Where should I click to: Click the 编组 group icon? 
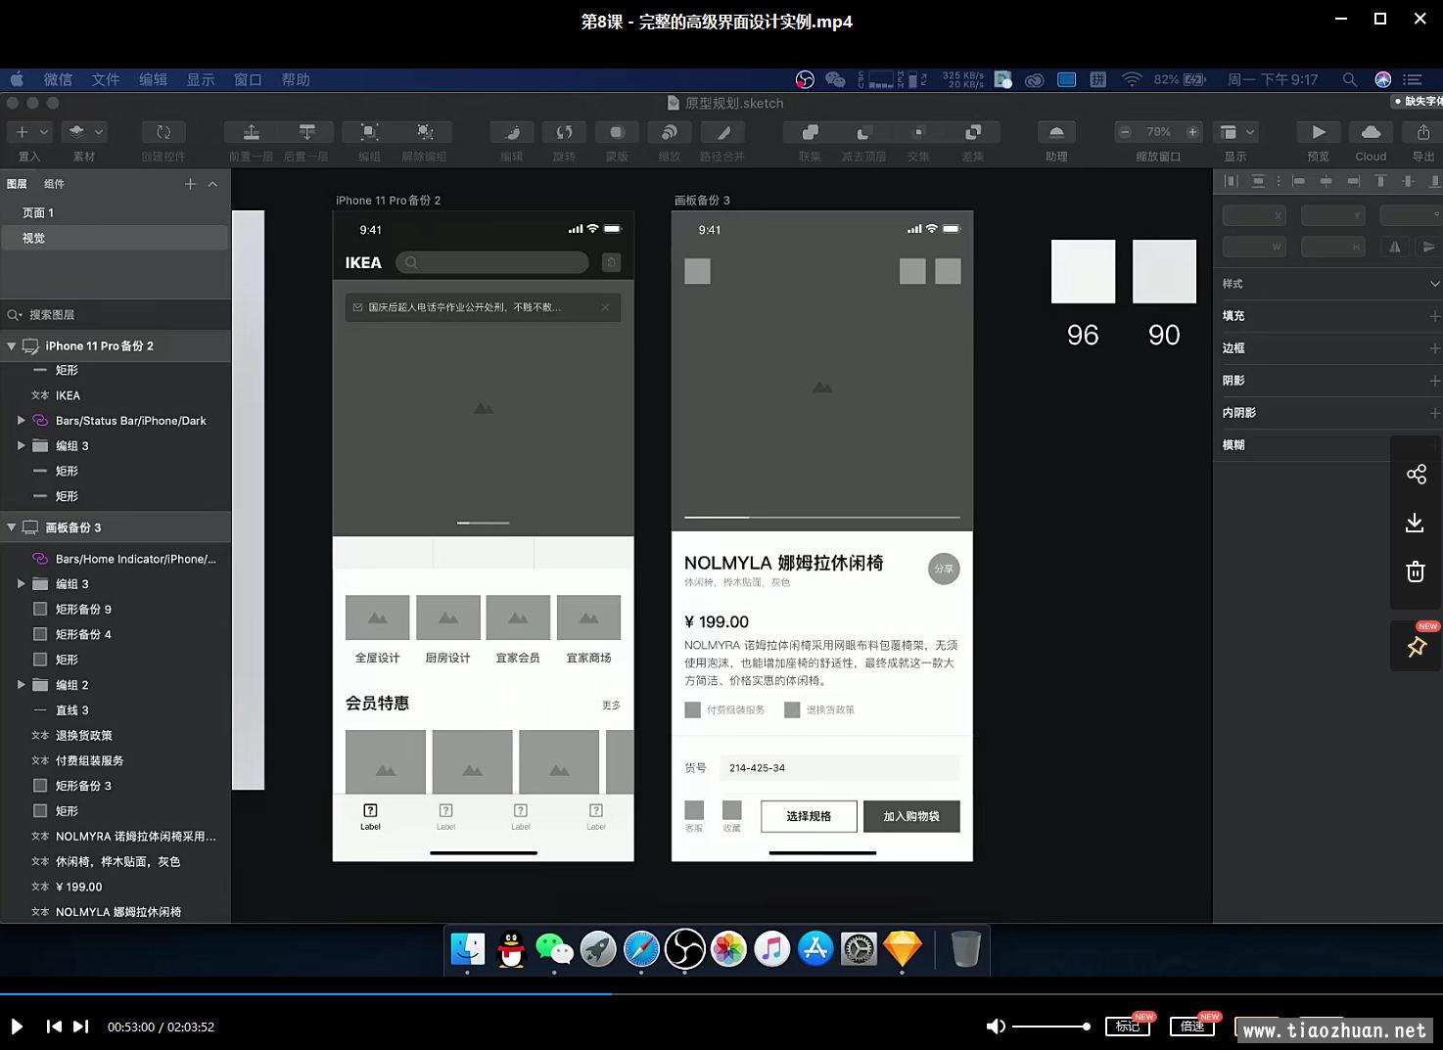click(369, 132)
